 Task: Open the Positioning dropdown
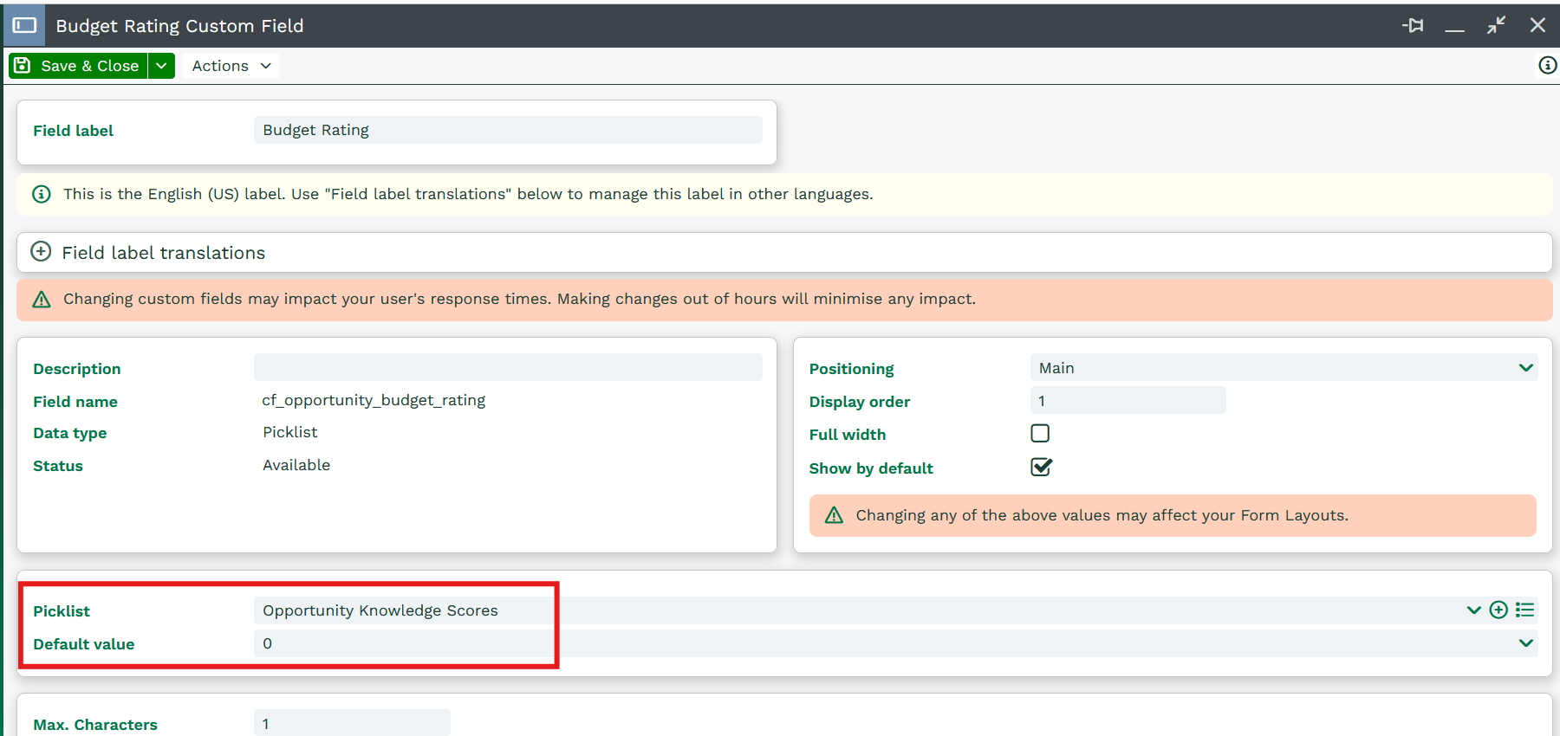pos(1525,368)
